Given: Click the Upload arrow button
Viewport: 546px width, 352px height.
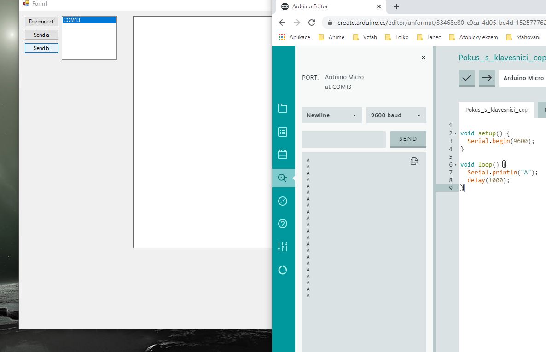Looking at the screenshot, I should tap(487, 78).
